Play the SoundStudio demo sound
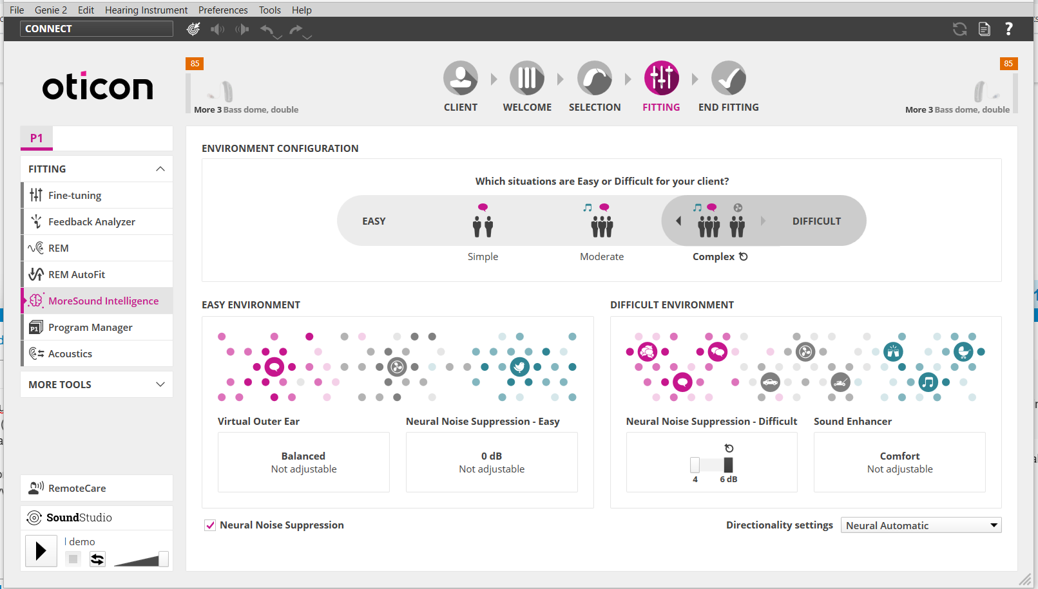The image size is (1038, 589). tap(41, 551)
